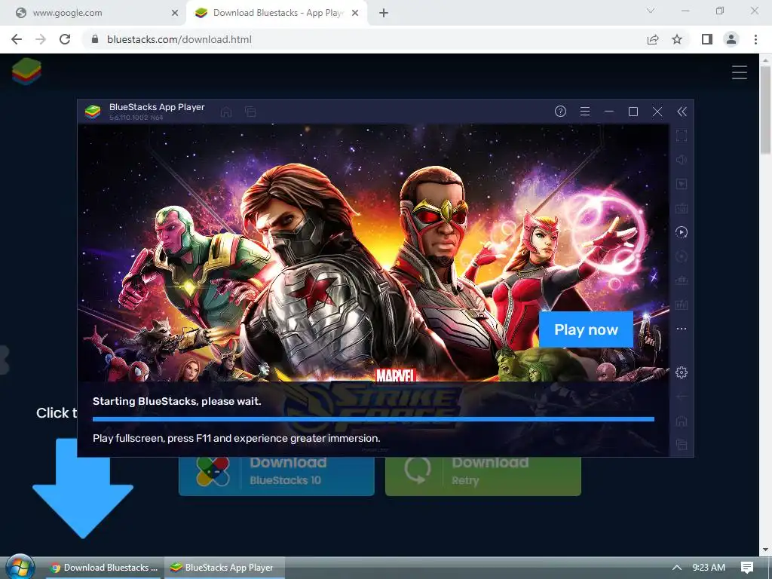Image resolution: width=772 pixels, height=579 pixels.
Task: Select the Download Bluestacks browser tab
Action: tap(276, 13)
